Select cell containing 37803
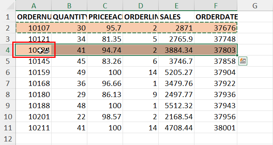273x145 pixels. pyautogui.click(x=216, y=50)
